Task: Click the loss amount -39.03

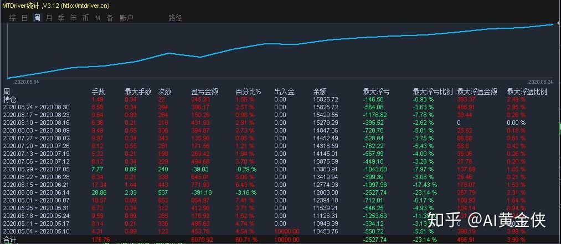Action: 200,169
